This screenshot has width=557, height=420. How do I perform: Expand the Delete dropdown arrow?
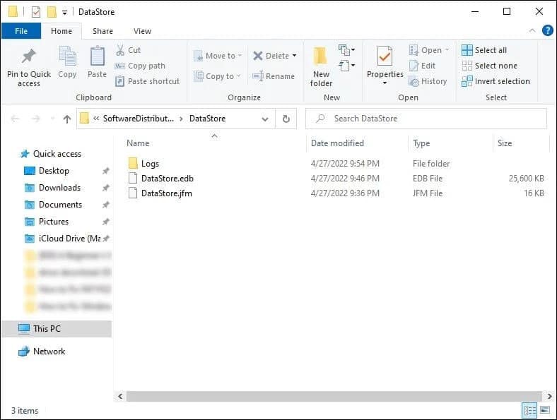[294, 56]
